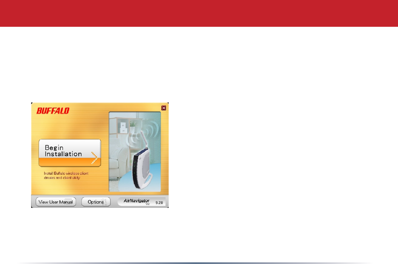Click the AirNavigator version label
This screenshot has height=264, width=398.
[142, 202]
